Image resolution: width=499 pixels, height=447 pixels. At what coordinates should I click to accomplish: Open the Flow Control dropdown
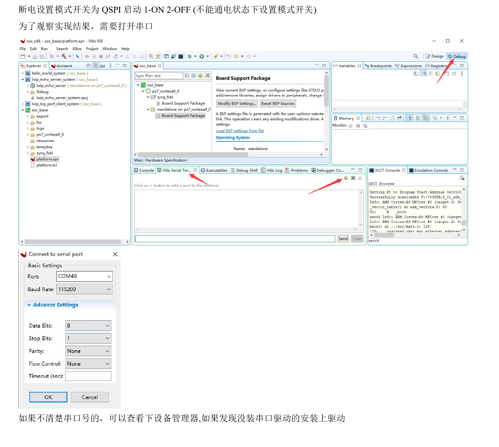point(88,363)
